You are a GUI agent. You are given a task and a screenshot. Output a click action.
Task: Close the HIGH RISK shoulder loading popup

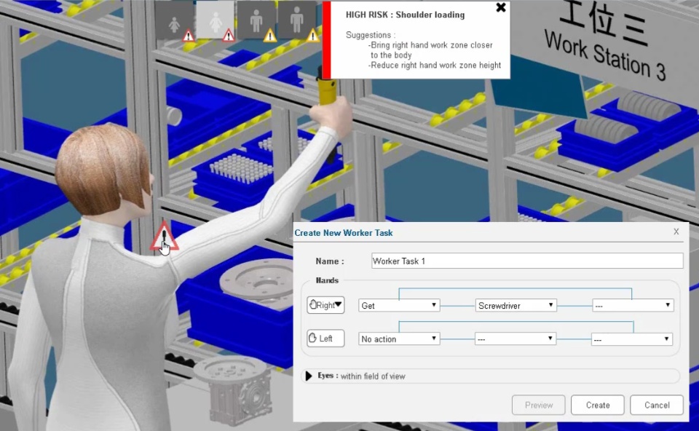click(501, 7)
